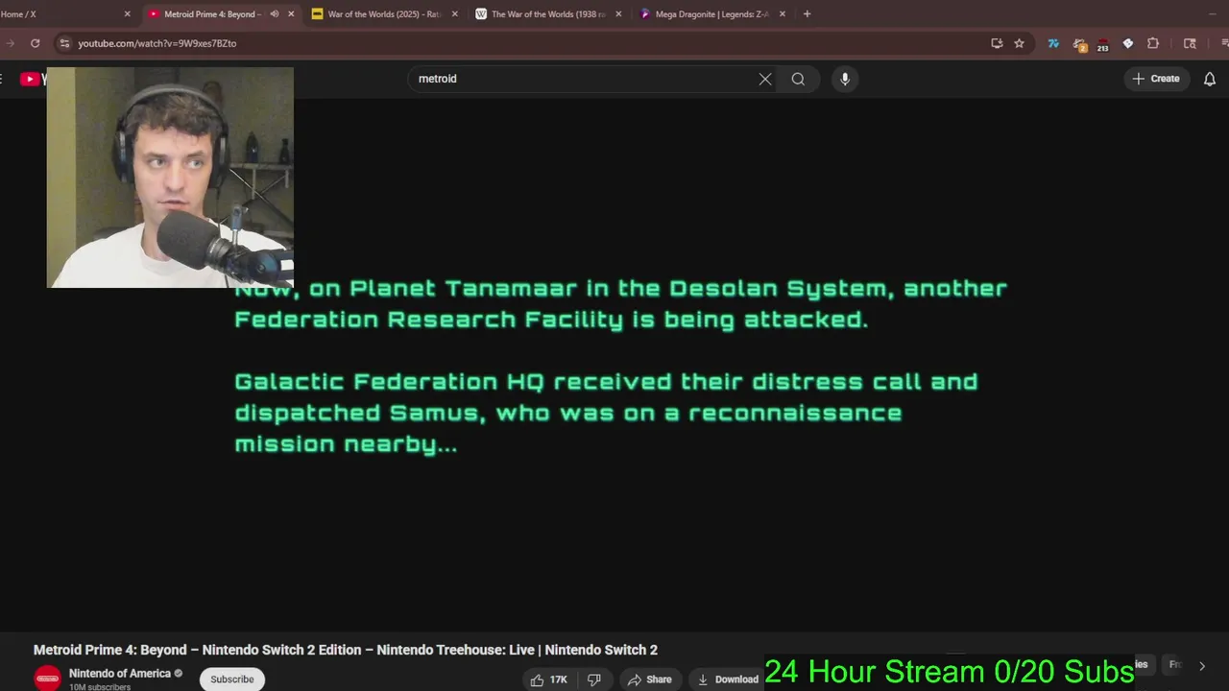The width and height of the screenshot is (1229, 691).
Task: Open Nintendo of America channel avatar
Action: [48, 679]
